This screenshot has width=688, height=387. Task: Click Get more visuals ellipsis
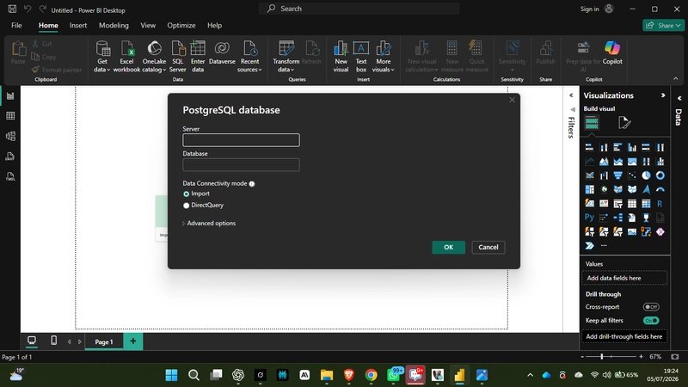604,246
